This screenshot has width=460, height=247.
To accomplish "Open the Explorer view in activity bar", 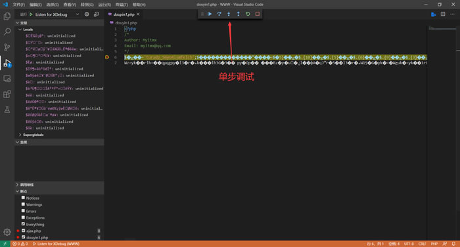I will (x=7, y=16).
